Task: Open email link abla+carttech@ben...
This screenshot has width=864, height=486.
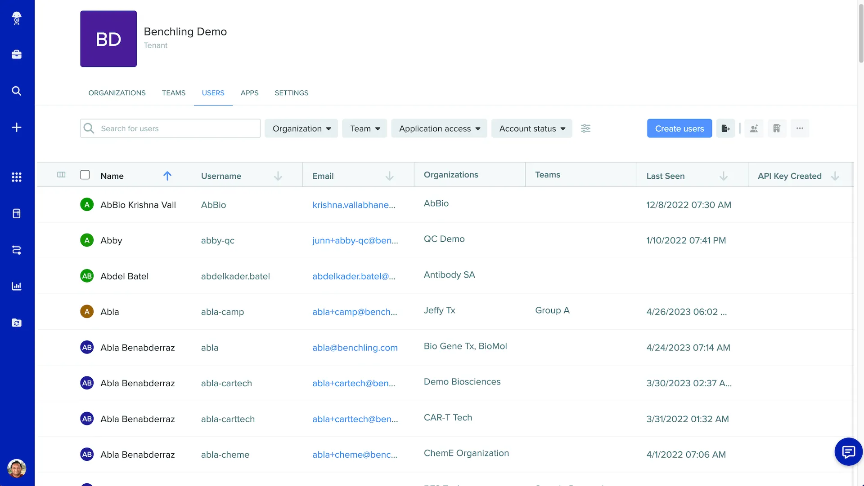Action: [x=355, y=419]
